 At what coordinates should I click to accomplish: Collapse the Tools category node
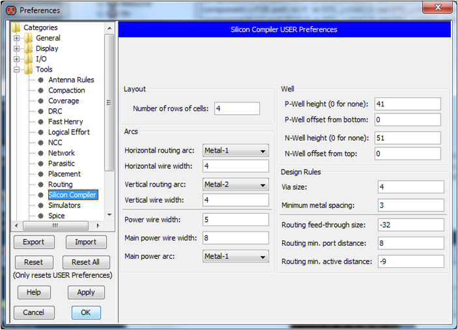click(17, 70)
